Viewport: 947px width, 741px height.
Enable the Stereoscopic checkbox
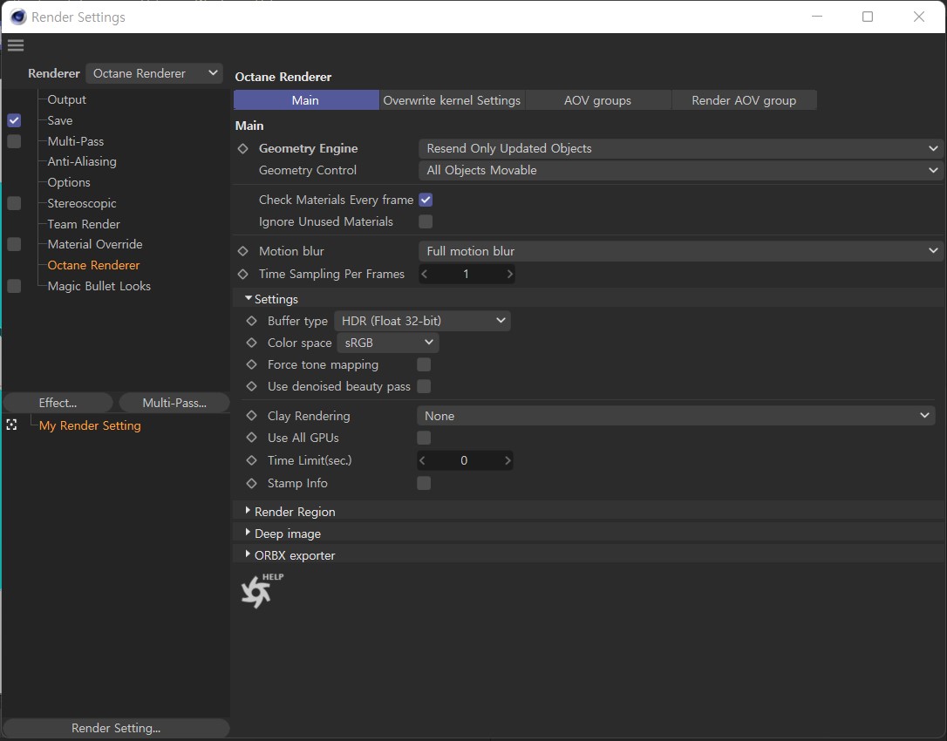14,203
